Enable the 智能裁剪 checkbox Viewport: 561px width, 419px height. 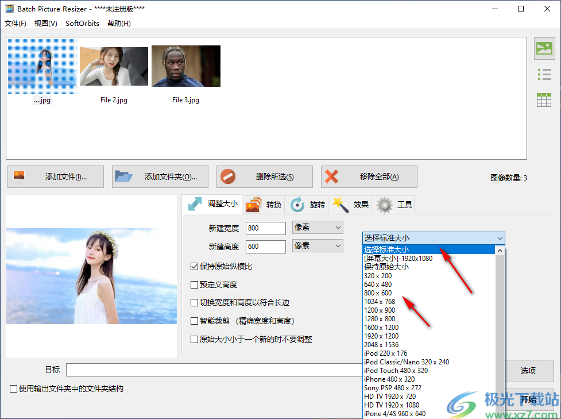coord(195,321)
